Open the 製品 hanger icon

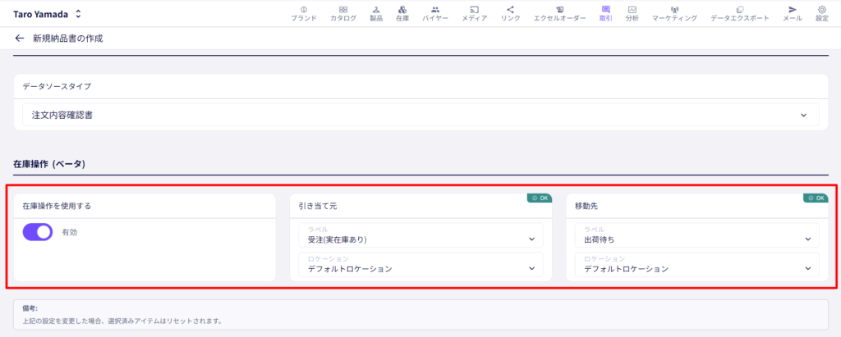[x=376, y=10]
